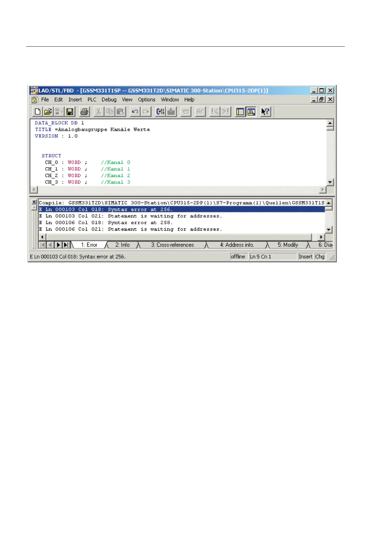Viewport: 380px width, 538px height.
Task: Click the Save diskette toolbar icon
Action: (70, 111)
